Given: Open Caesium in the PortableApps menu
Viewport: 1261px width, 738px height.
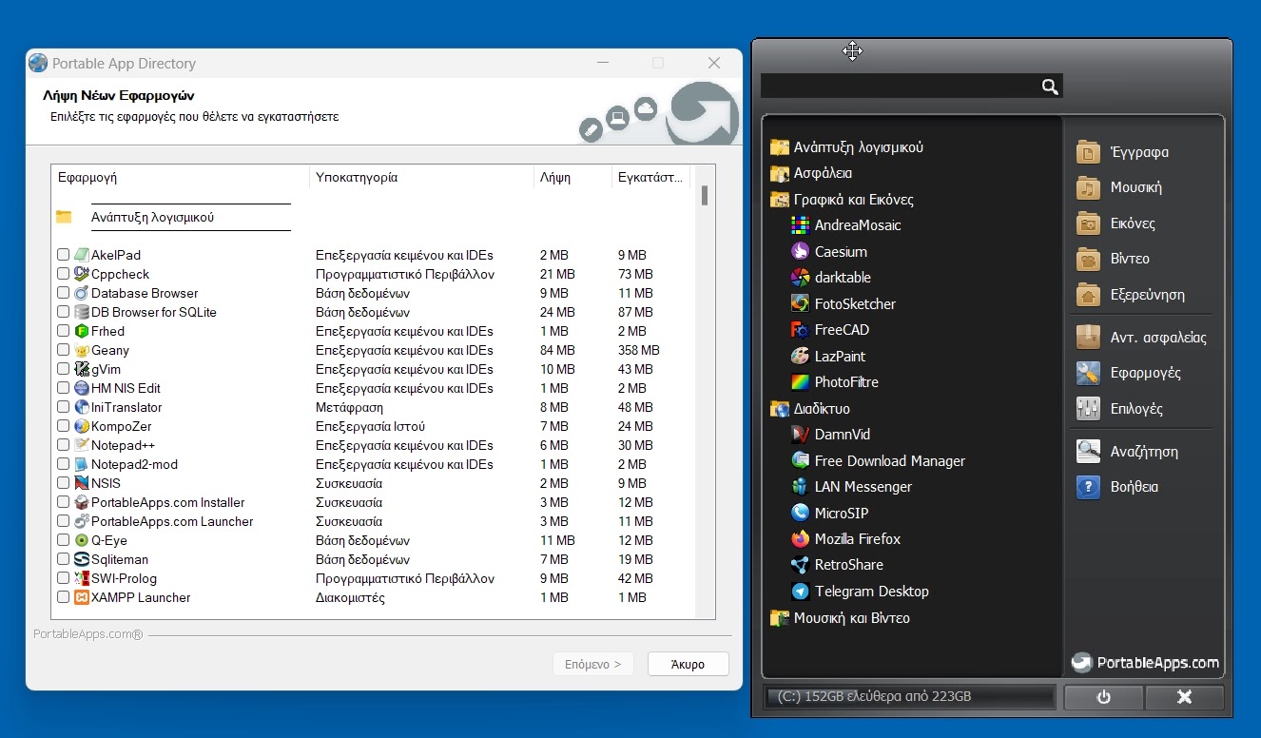Looking at the screenshot, I should pyautogui.click(x=828, y=252).
